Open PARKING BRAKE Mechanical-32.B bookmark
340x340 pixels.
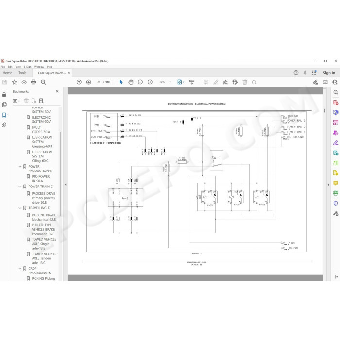44,217
